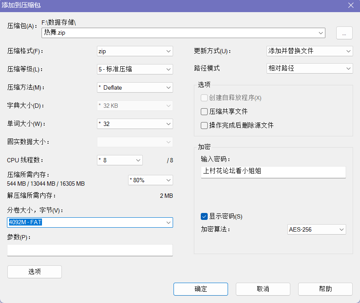Click the browse "..." button for archive path
The width and height of the screenshot is (360, 303).
pos(344,33)
